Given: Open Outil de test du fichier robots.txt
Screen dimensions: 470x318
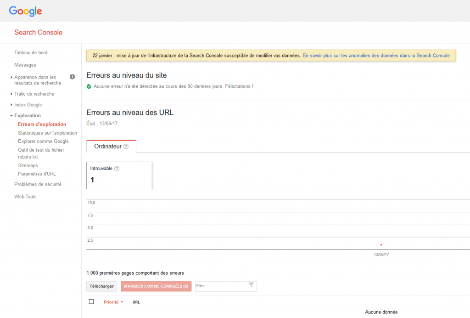Looking at the screenshot, I should 41,153.
